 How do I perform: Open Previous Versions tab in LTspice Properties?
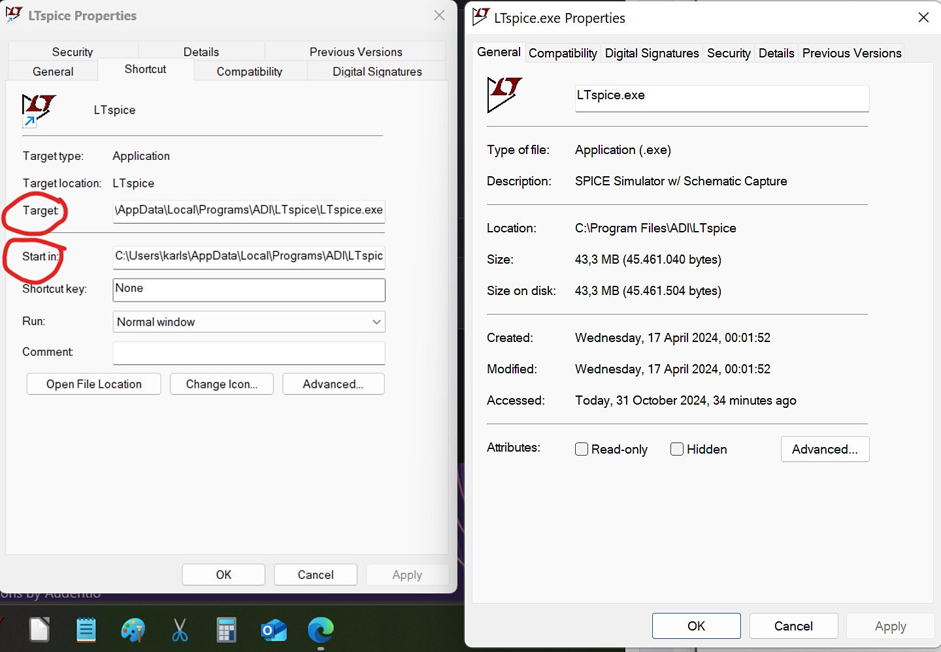[355, 52]
